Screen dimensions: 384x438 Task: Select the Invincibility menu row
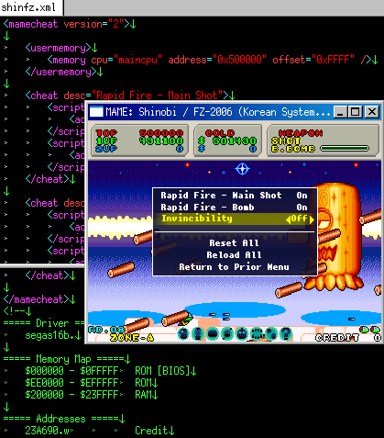(x=235, y=219)
